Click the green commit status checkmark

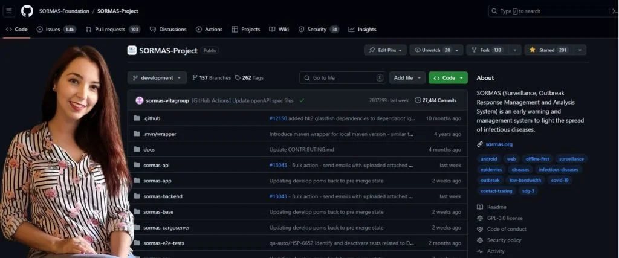pyautogui.click(x=302, y=100)
